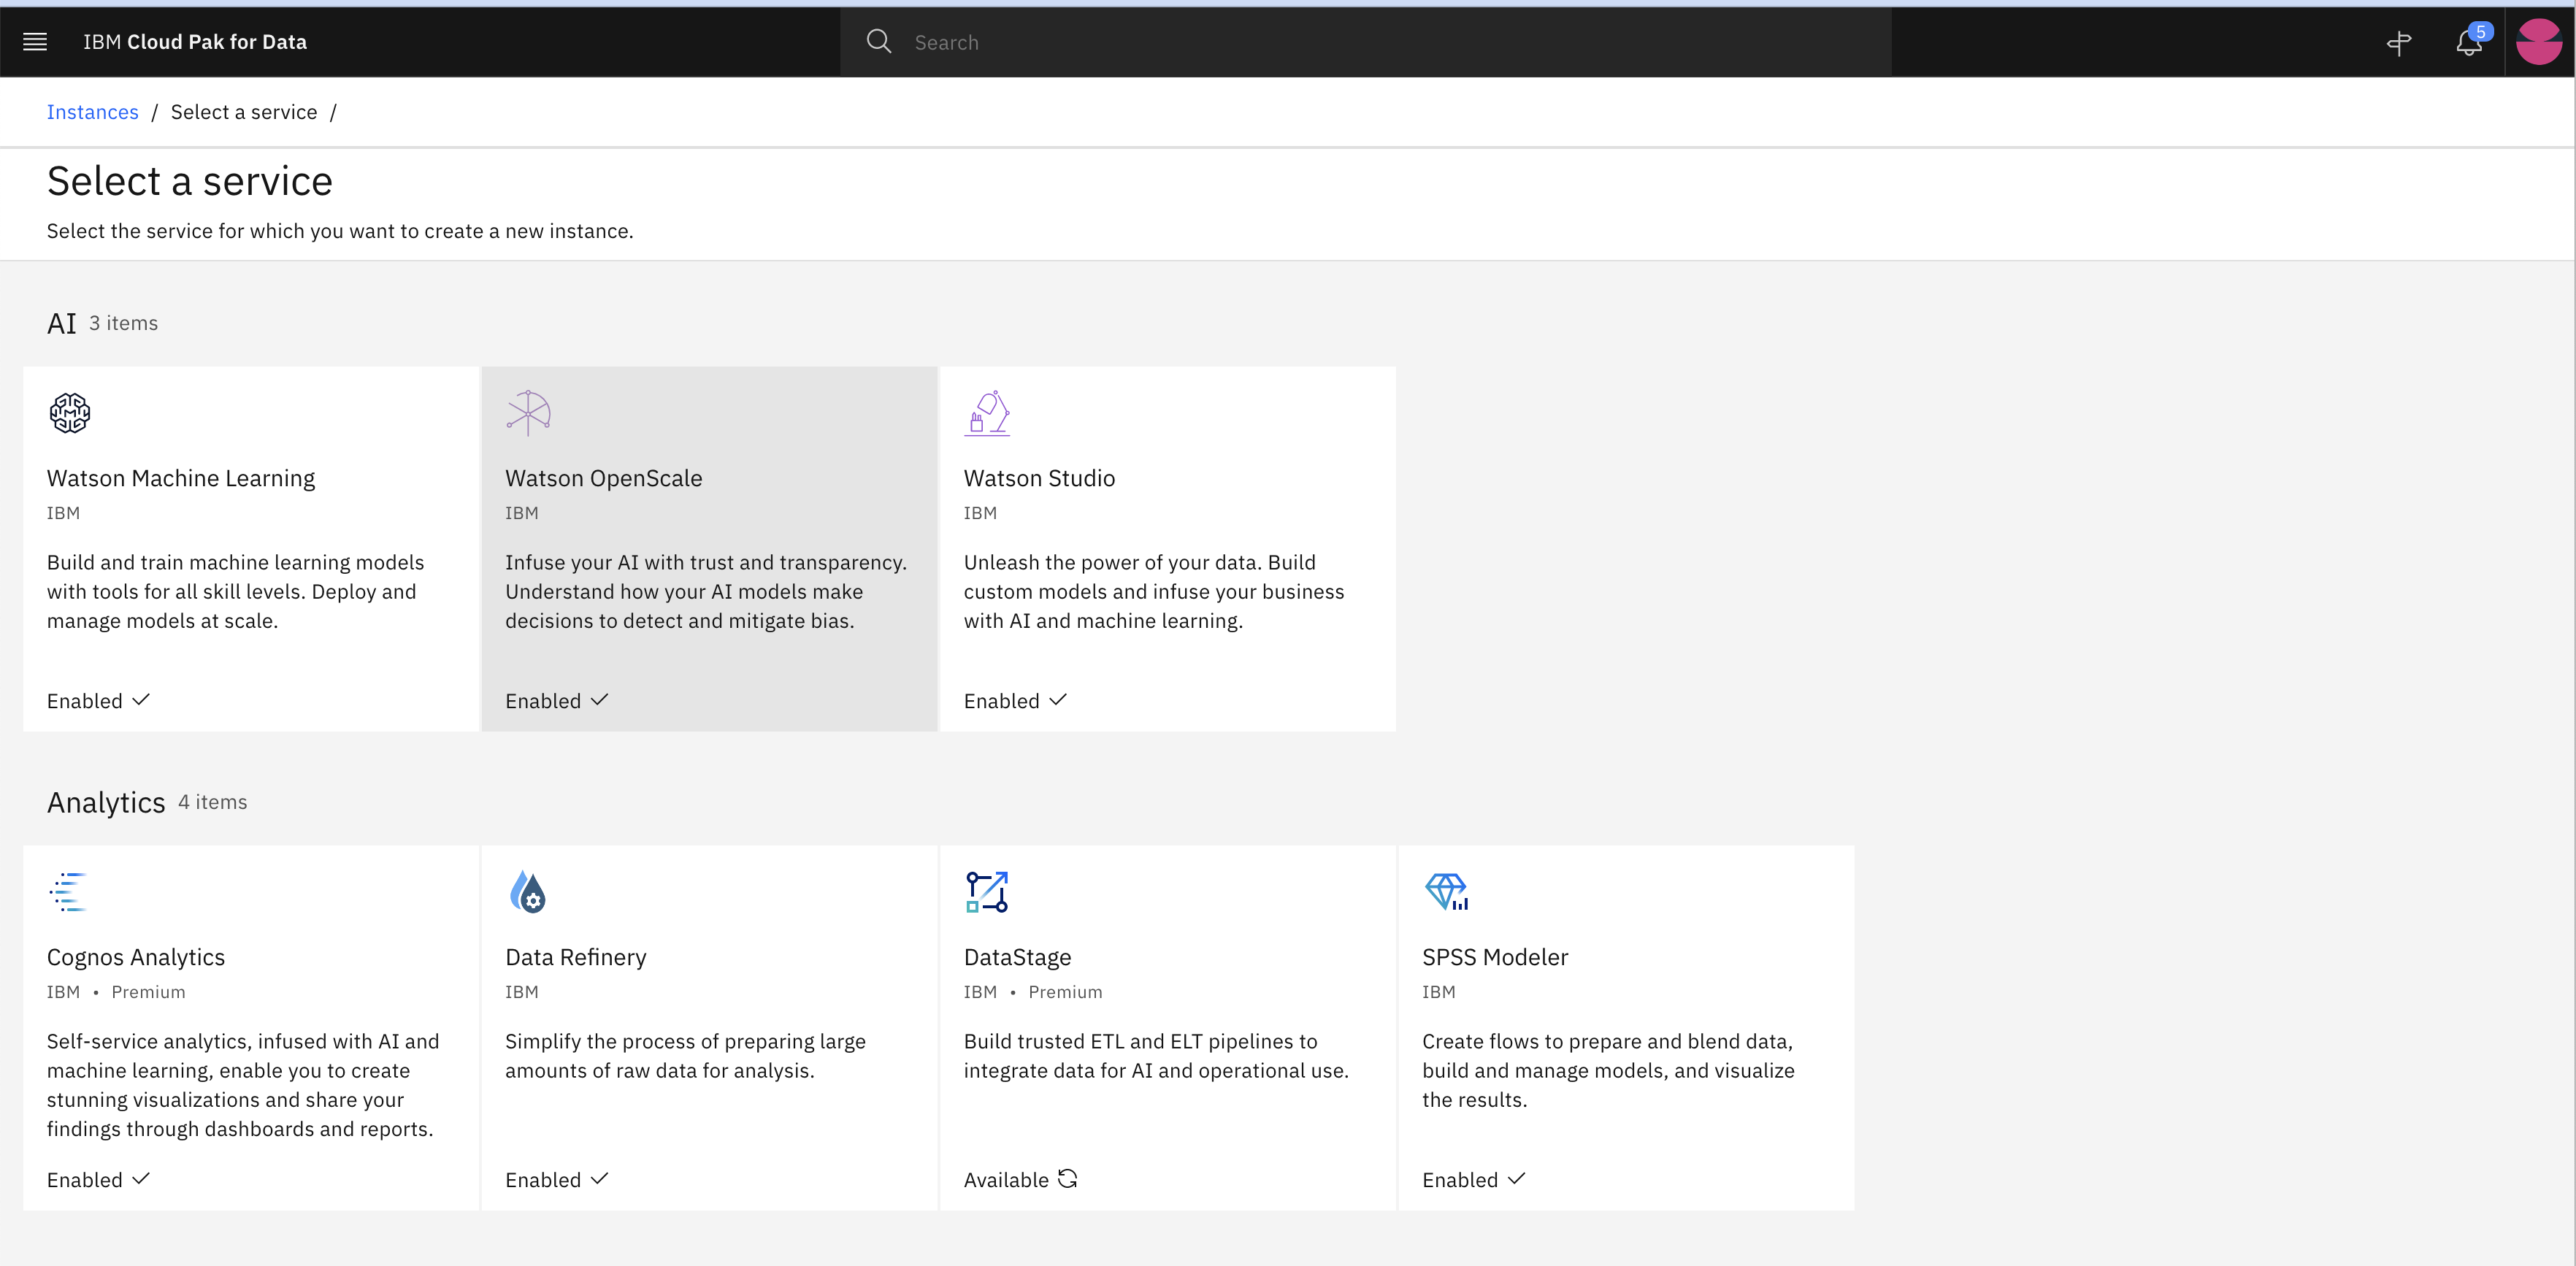The width and height of the screenshot is (2576, 1266).
Task: Click the Available refresh icon on DataStage
Action: [1068, 1179]
